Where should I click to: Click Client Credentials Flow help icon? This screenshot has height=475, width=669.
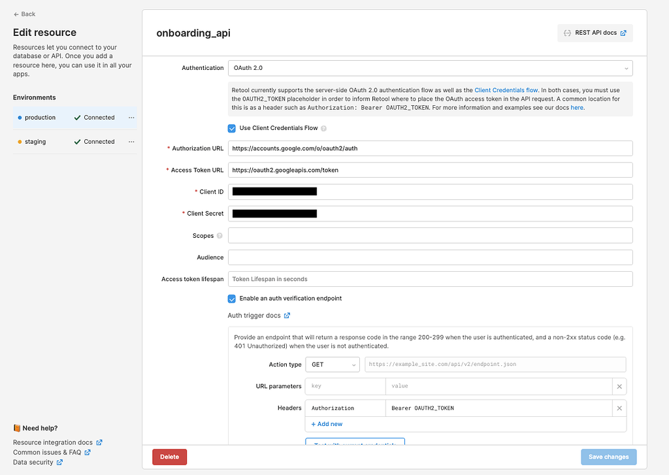(324, 129)
